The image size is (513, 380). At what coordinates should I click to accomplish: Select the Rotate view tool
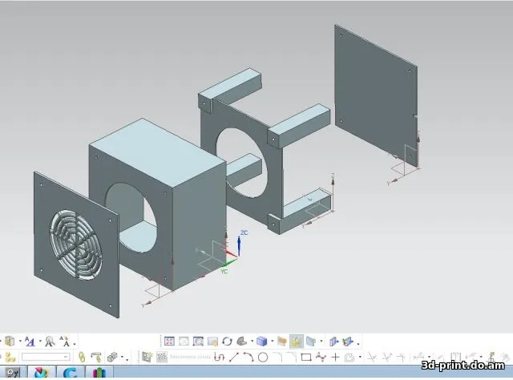pos(227,341)
